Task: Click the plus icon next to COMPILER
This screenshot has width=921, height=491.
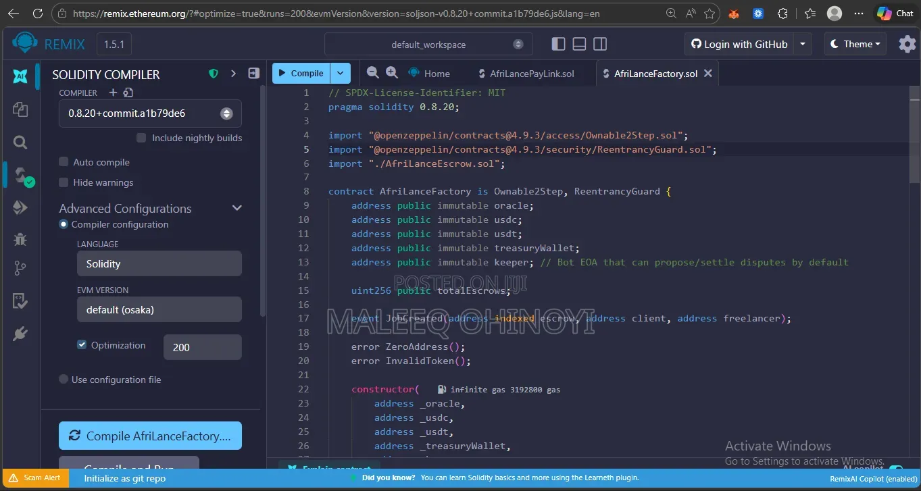Action: point(113,93)
